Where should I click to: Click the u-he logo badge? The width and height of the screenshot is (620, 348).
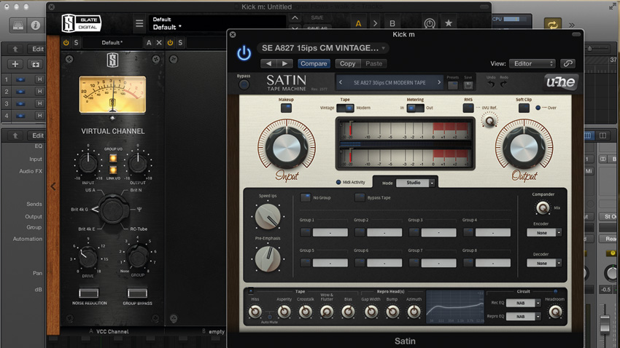coord(560,82)
